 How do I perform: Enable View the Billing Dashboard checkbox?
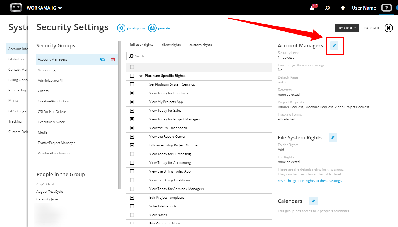coord(132,180)
